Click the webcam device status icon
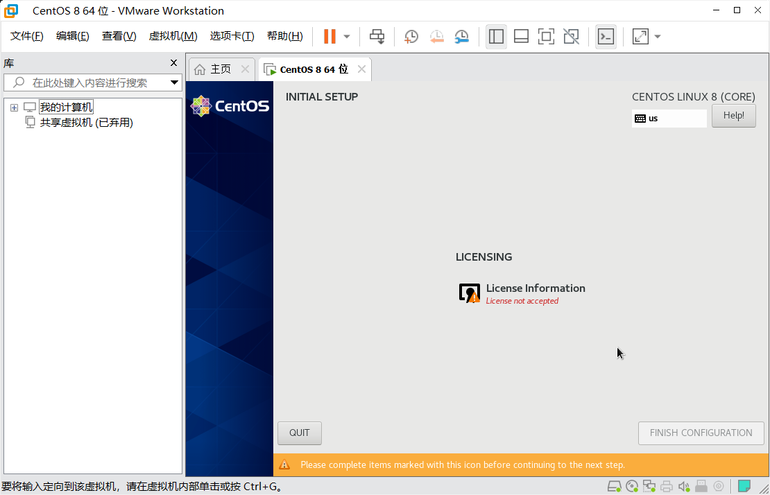 click(x=719, y=486)
